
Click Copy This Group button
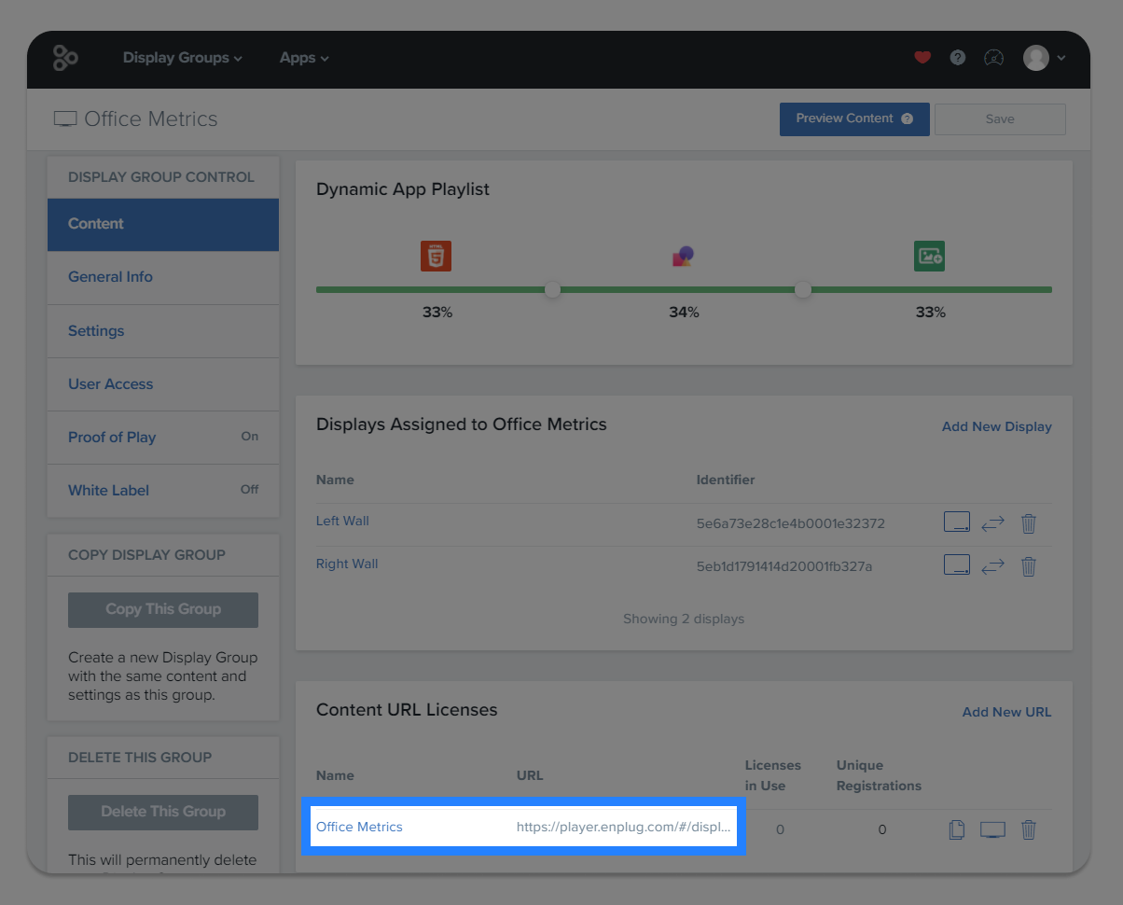[163, 609]
